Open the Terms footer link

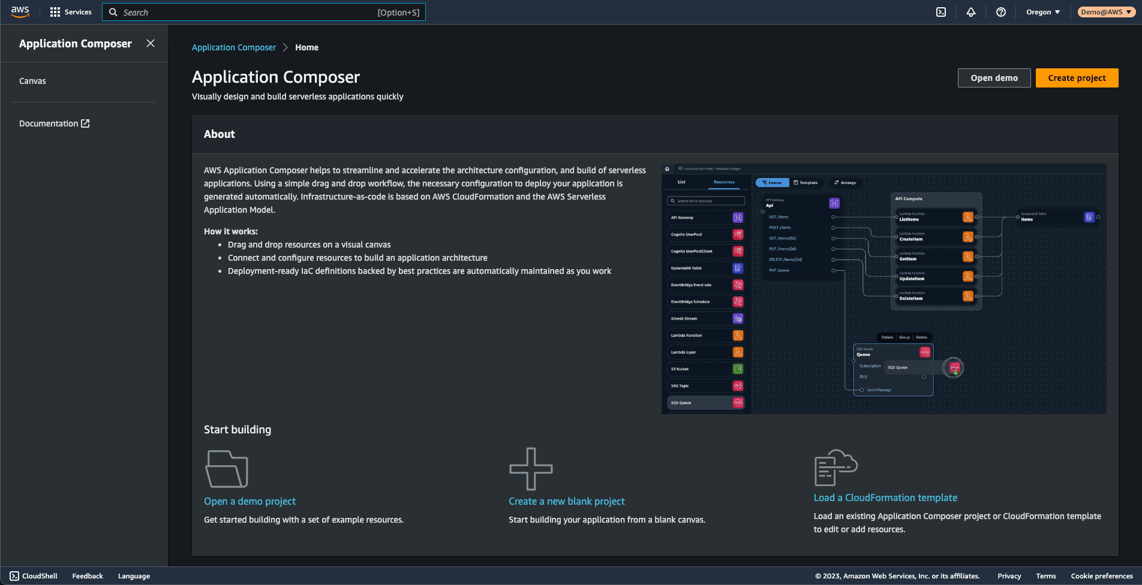click(1045, 576)
